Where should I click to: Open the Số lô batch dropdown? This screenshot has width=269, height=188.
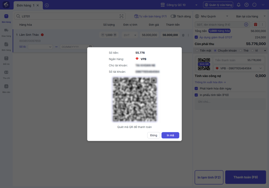pyautogui.click(x=40, y=47)
